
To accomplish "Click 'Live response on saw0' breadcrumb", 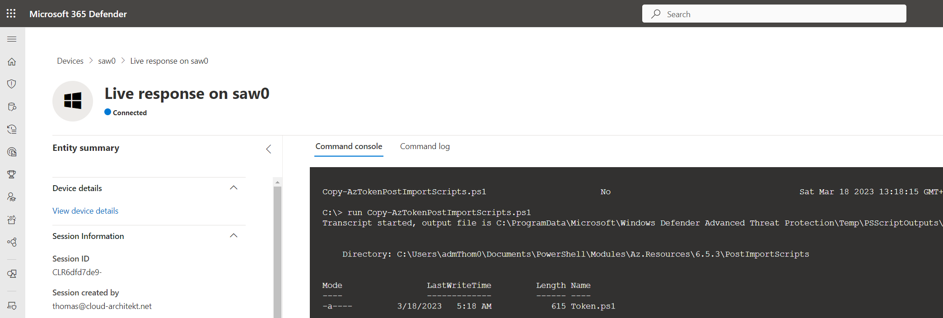I will coord(169,61).
